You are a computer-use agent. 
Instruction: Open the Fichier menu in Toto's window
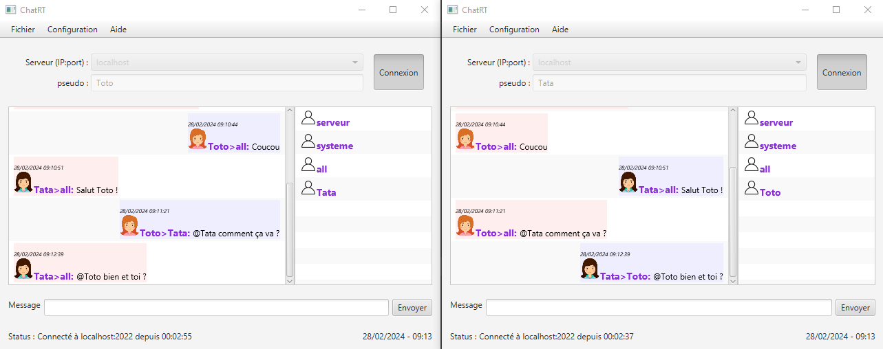tap(23, 30)
